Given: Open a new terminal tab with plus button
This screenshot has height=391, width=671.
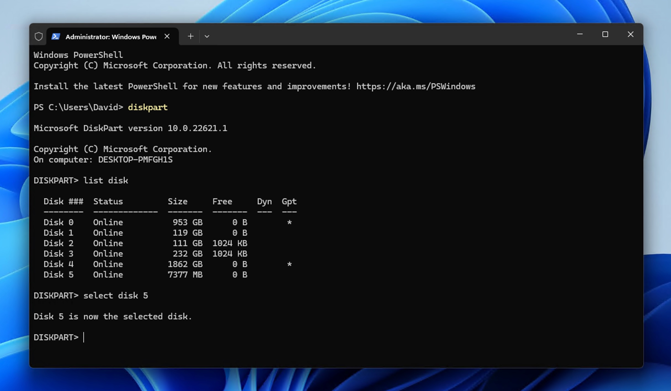Looking at the screenshot, I should pos(190,36).
